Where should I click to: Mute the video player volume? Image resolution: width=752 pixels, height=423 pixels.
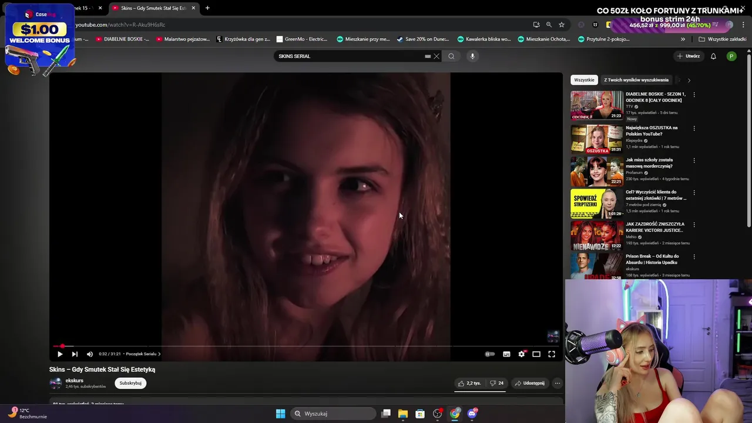point(90,354)
